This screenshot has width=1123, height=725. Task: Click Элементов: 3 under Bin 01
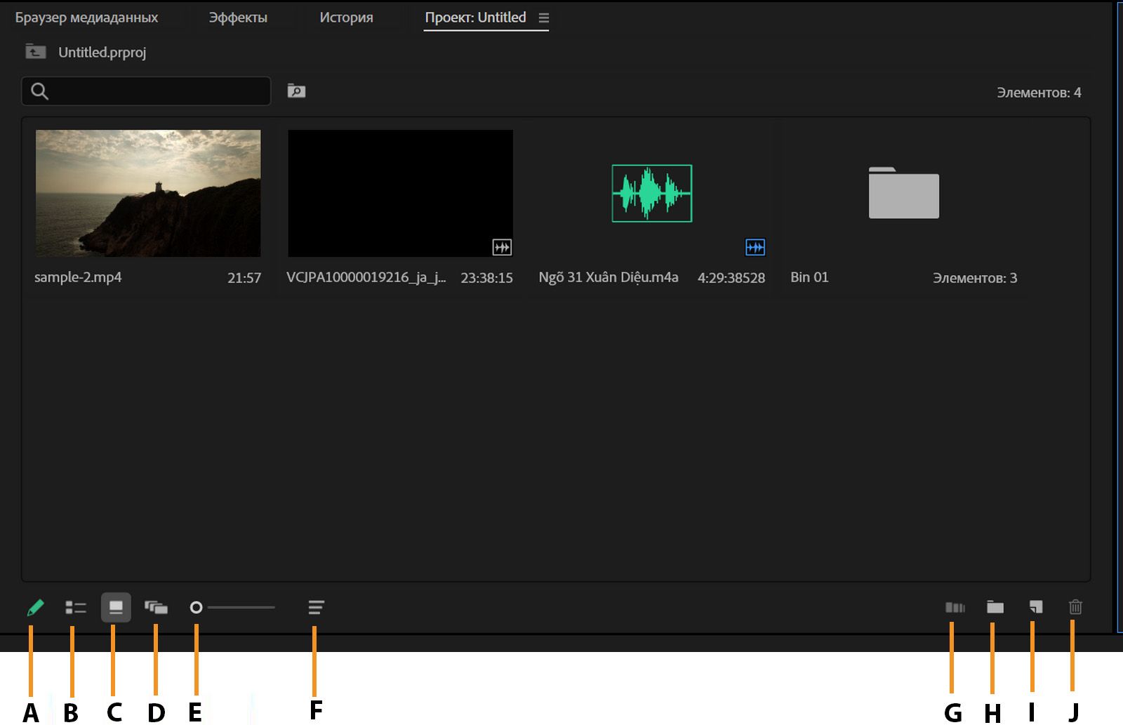975,278
